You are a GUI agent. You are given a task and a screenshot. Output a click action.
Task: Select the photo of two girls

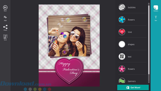tap(69, 36)
